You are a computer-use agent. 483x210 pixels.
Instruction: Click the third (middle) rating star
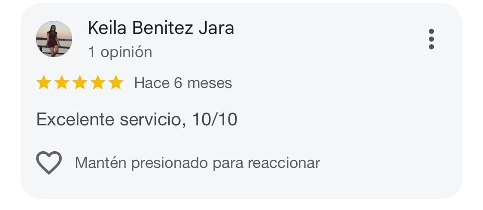pyautogui.click(x=79, y=82)
